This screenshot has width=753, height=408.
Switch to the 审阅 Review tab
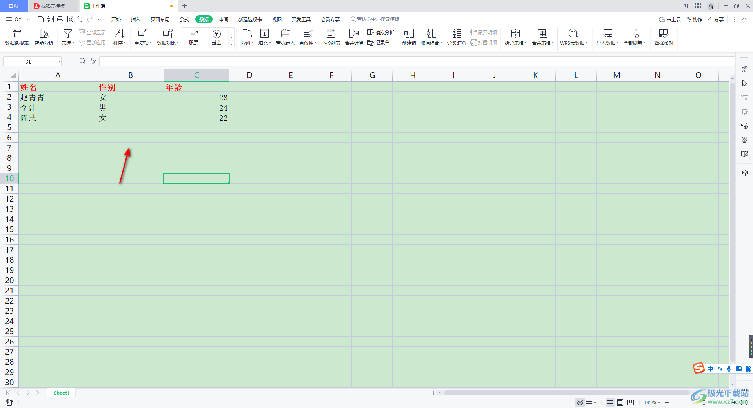click(x=224, y=19)
